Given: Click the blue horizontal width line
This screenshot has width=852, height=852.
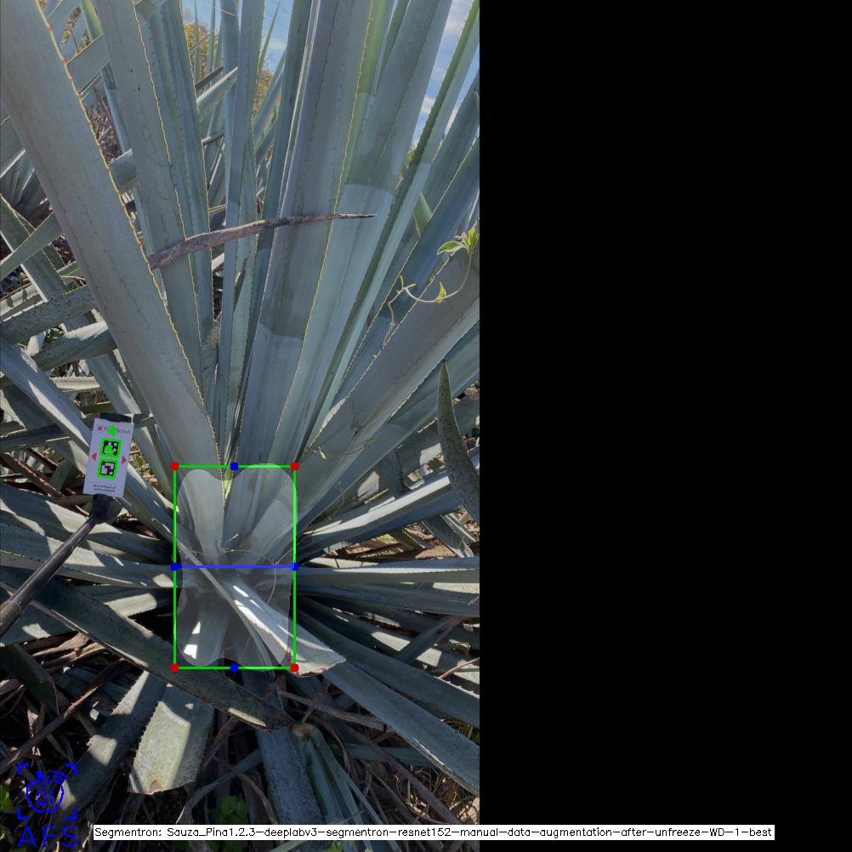Looking at the screenshot, I should (235, 567).
